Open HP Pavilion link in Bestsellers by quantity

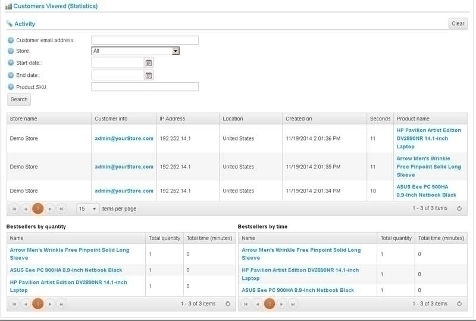[68, 286]
